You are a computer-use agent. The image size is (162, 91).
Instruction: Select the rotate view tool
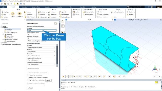coord(67,76)
